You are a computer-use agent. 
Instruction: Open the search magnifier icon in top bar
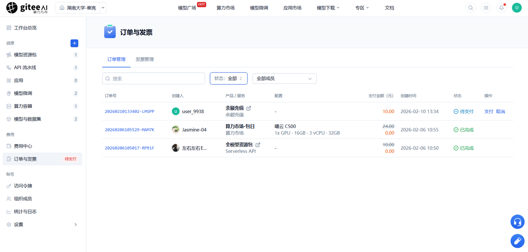(471, 8)
